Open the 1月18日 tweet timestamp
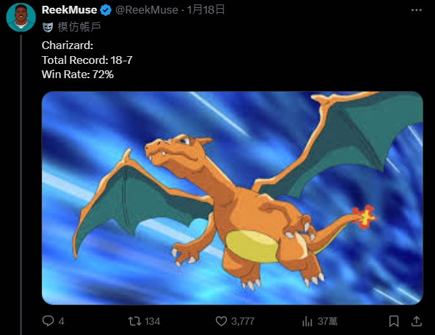Viewport: 435px width, 335px height. click(206, 10)
